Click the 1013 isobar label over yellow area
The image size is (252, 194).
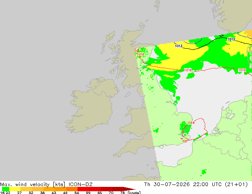pos(178,46)
